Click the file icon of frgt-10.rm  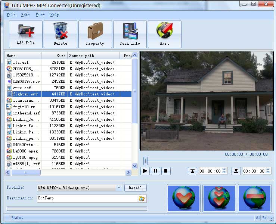(x=9, y=107)
